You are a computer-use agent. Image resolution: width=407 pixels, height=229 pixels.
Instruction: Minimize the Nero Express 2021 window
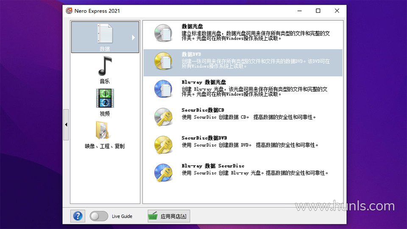coord(300,11)
